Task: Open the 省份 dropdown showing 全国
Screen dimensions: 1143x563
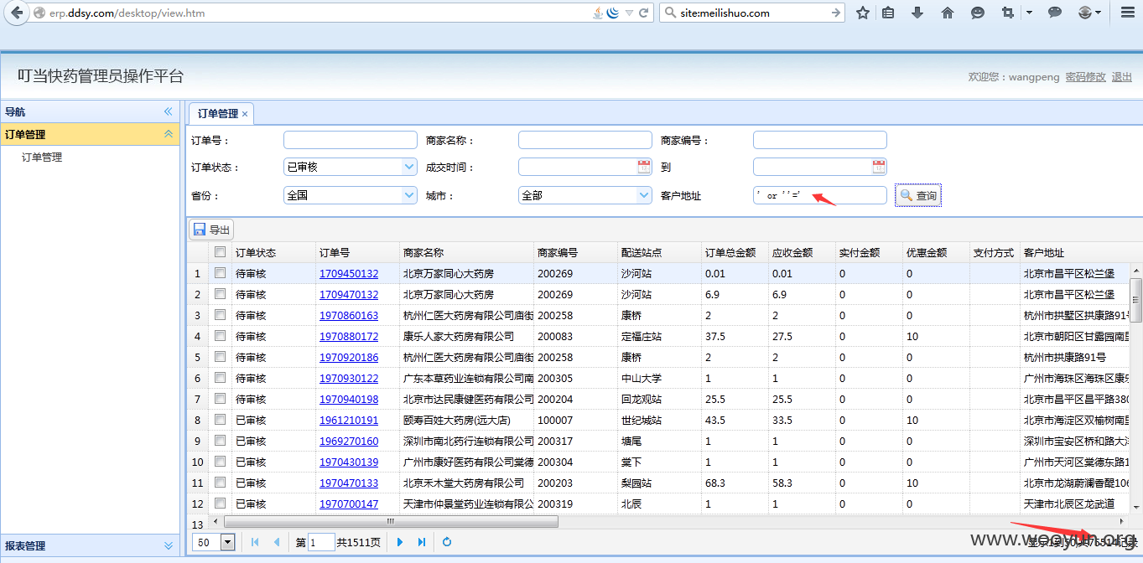Action: [x=409, y=195]
